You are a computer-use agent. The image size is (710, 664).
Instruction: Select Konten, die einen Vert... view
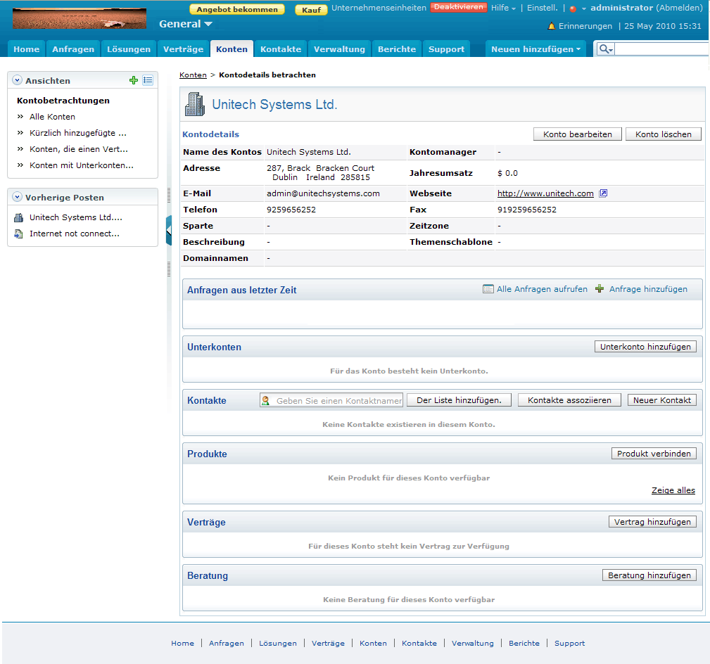[78, 149]
